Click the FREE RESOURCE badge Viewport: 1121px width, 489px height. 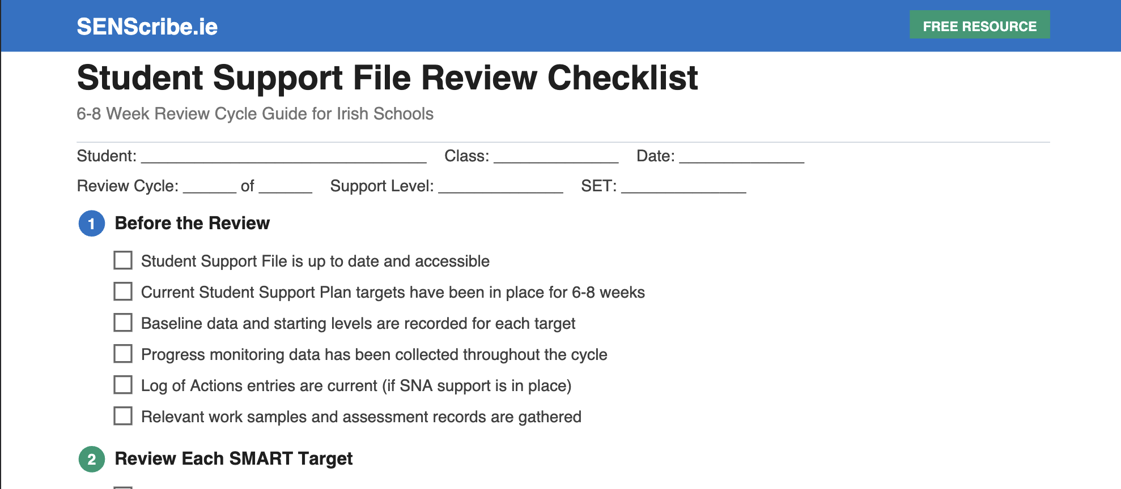point(979,25)
